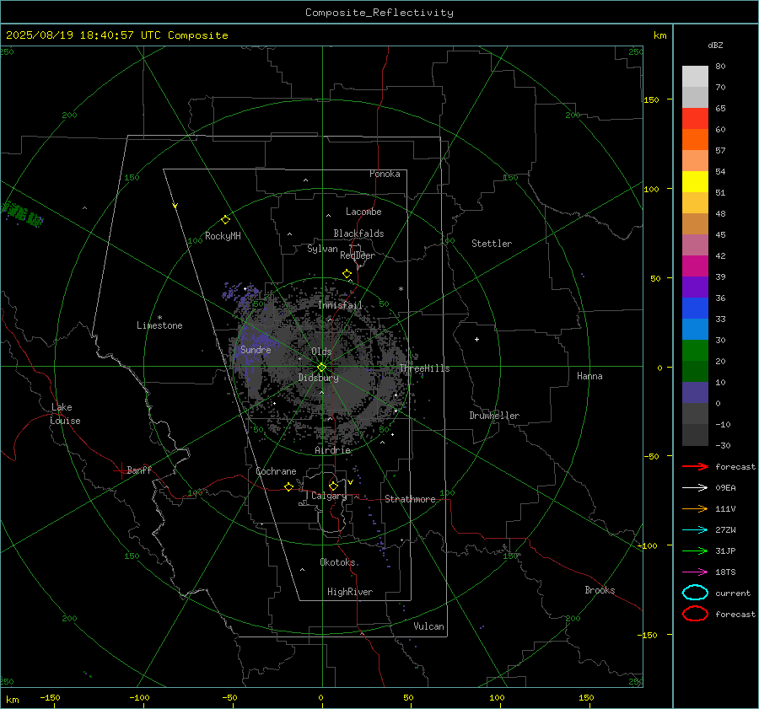Click the Sylvan label
The image size is (759, 709).
(322, 249)
